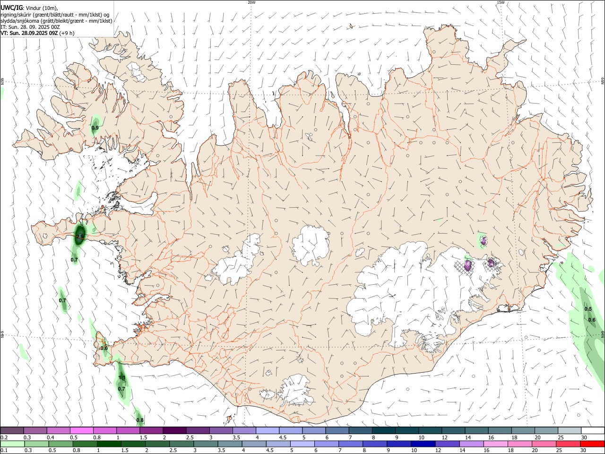Select the pale lilac 4 snow-scale swatch
Screen dimensions: 605x454
point(267,430)
